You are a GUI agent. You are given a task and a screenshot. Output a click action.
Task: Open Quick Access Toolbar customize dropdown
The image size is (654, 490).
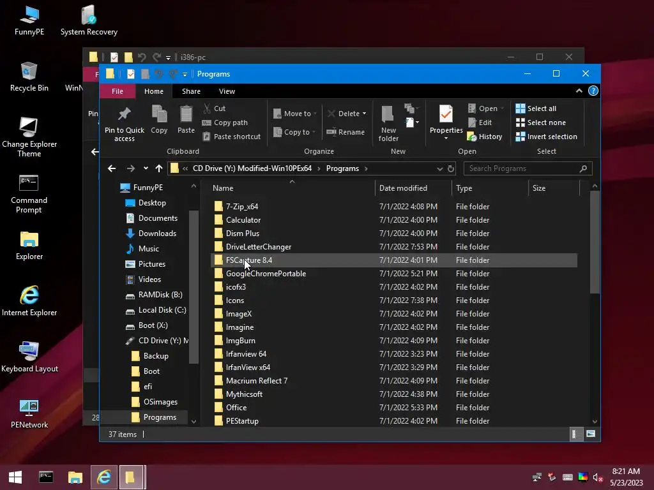(x=185, y=74)
